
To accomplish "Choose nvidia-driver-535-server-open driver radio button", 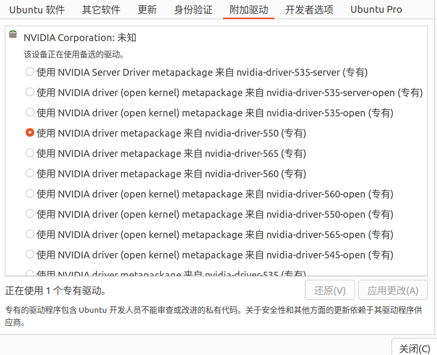I will (30, 92).
